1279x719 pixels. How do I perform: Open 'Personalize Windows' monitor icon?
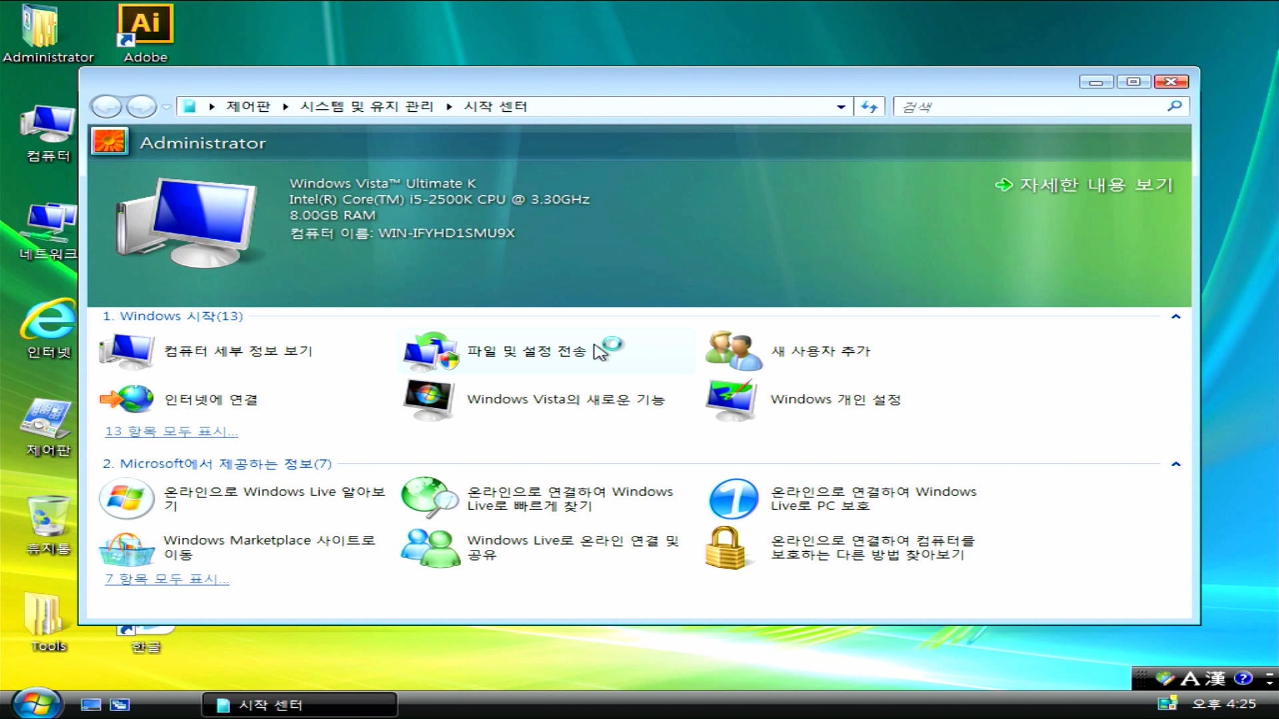(x=732, y=399)
